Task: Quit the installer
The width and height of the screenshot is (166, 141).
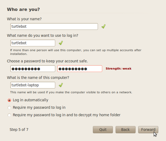Action: click(x=103, y=130)
